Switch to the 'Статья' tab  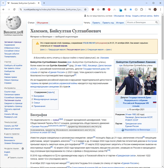click(31, 22)
